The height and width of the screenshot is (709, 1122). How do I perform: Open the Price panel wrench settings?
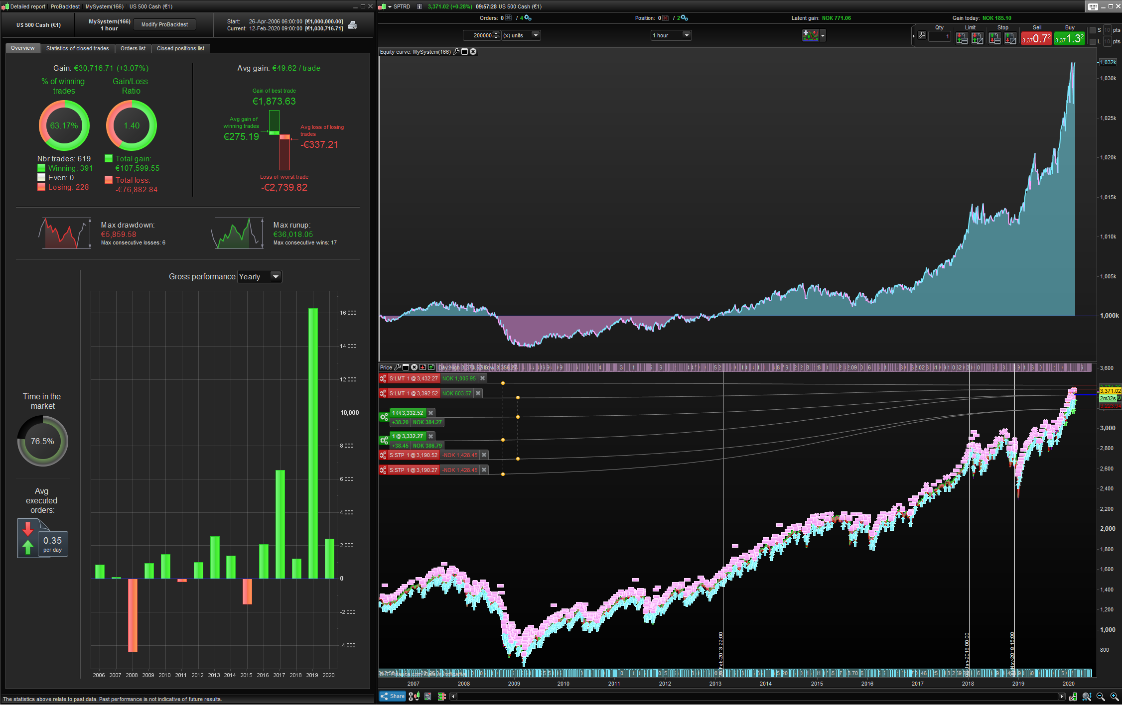(397, 367)
